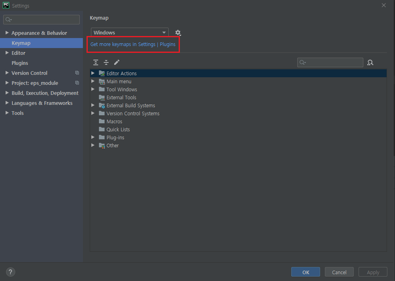Find actions by shortcut with magnifier icon
This screenshot has width=395, height=281.
[370, 62]
